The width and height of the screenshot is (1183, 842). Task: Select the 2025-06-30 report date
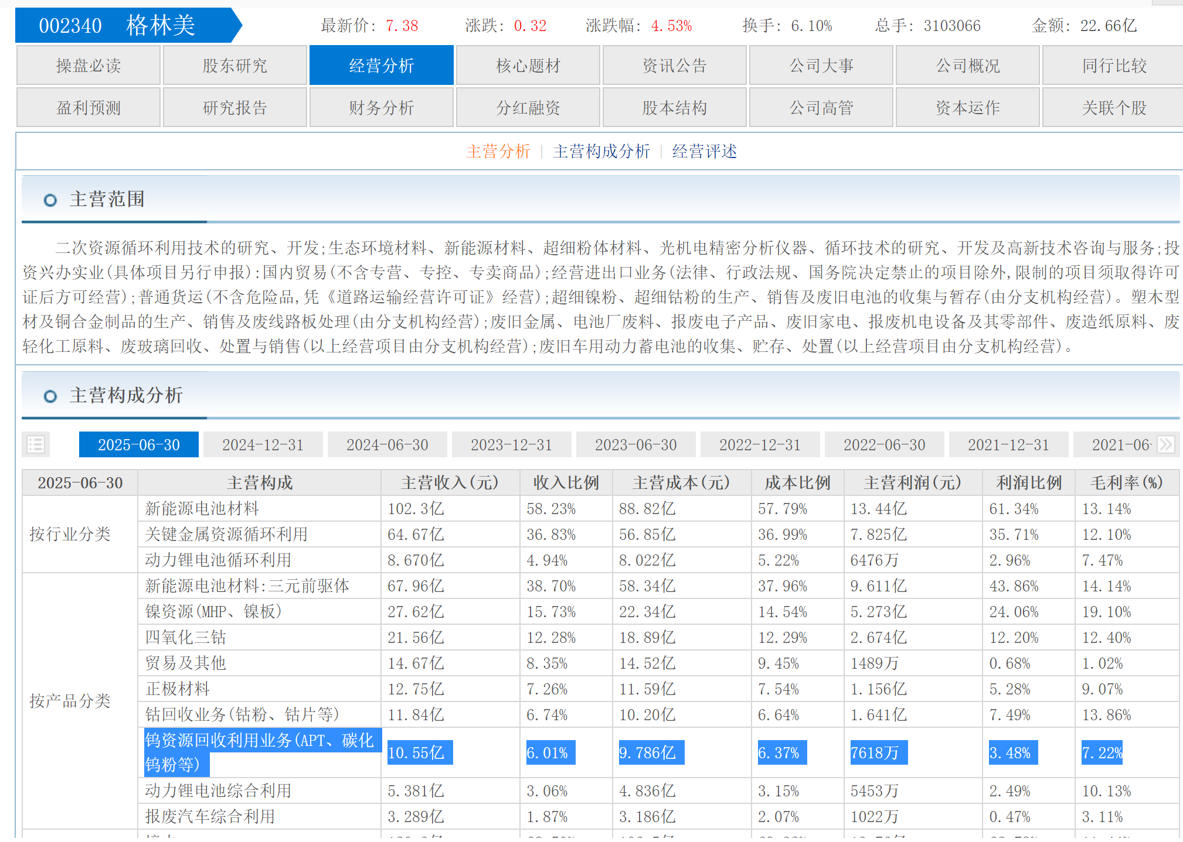coord(139,444)
